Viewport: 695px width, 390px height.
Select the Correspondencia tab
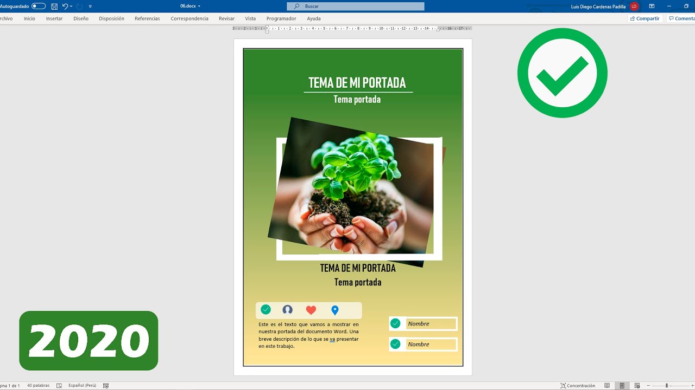tap(189, 18)
